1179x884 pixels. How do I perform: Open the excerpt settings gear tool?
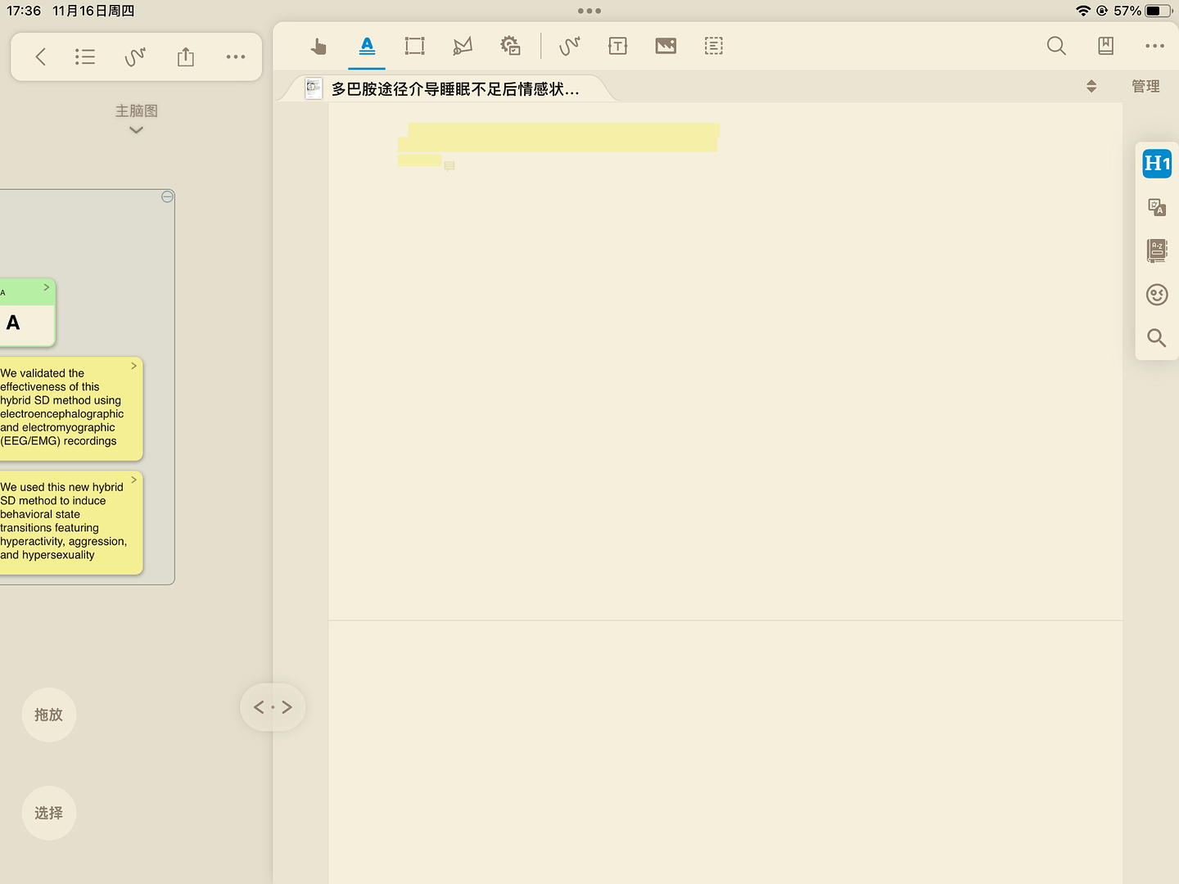tap(510, 46)
